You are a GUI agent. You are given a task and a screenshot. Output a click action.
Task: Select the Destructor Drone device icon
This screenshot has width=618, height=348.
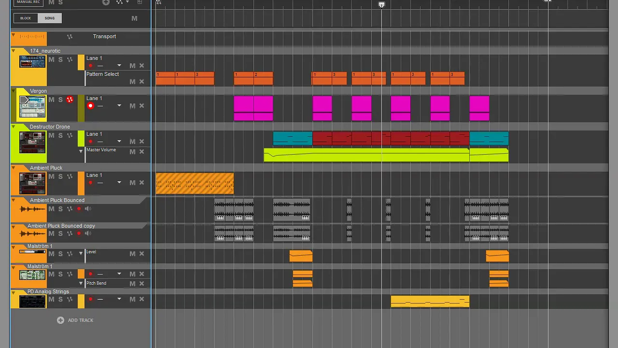click(x=32, y=142)
